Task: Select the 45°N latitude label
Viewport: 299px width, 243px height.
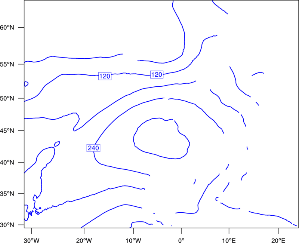Action: pyautogui.click(x=7, y=131)
